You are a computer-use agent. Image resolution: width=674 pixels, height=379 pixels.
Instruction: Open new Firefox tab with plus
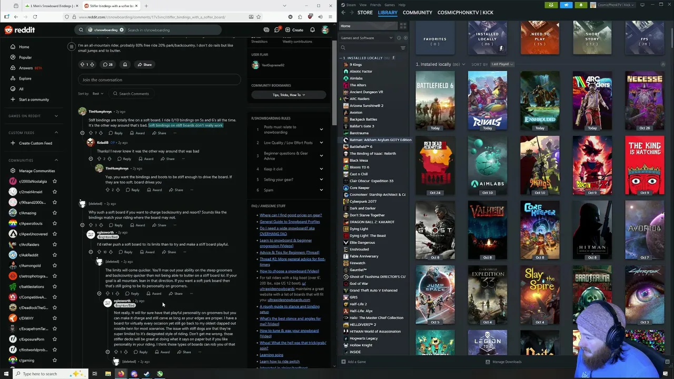pos(146,6)
